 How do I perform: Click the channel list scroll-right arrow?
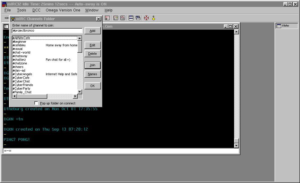click(x=75, y=96)
